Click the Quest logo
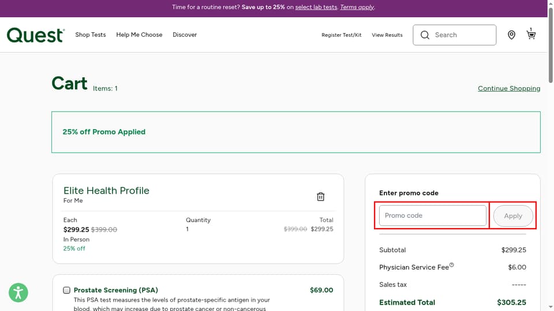 click(36, 35)
